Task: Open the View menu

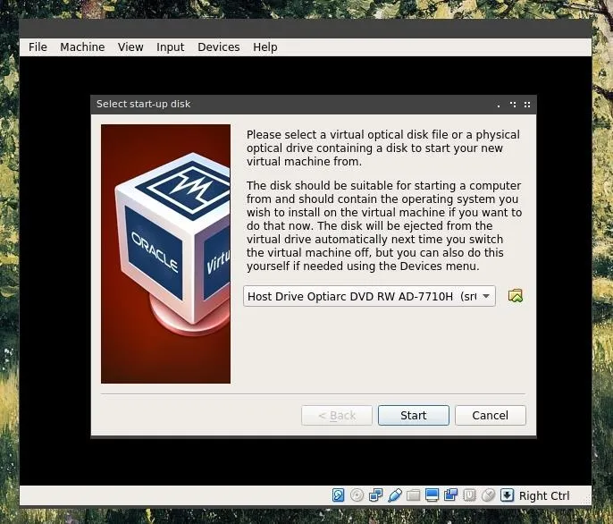Action: 130,47
